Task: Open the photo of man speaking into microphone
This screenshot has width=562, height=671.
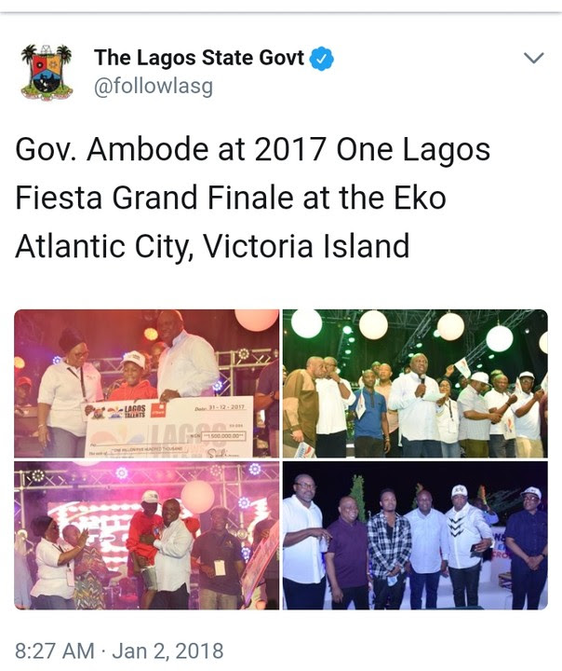Action: 415,383
